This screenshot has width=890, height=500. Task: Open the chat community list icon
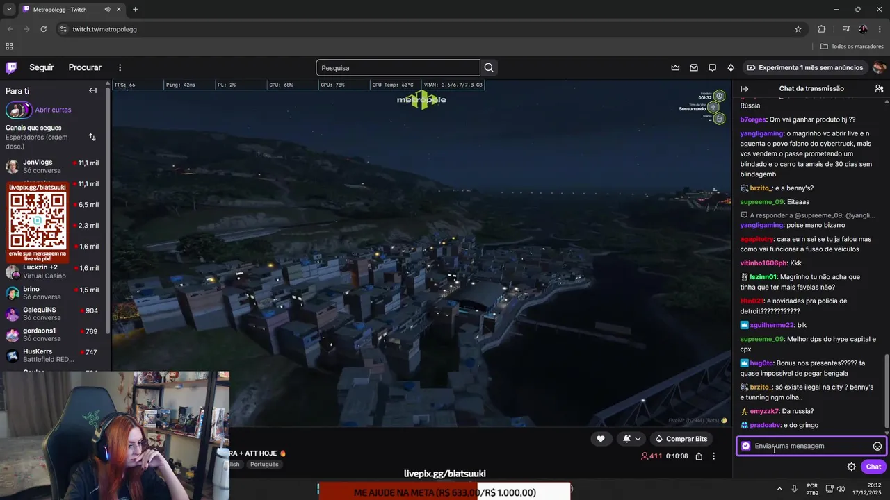[x=879, y=88]
